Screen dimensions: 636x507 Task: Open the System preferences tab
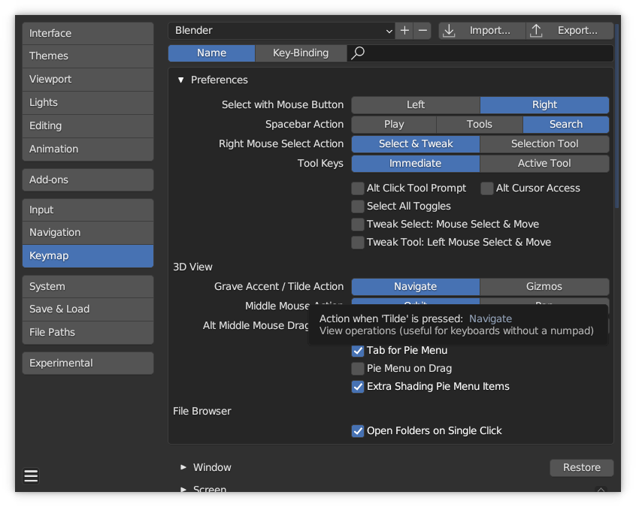(88, 286)
